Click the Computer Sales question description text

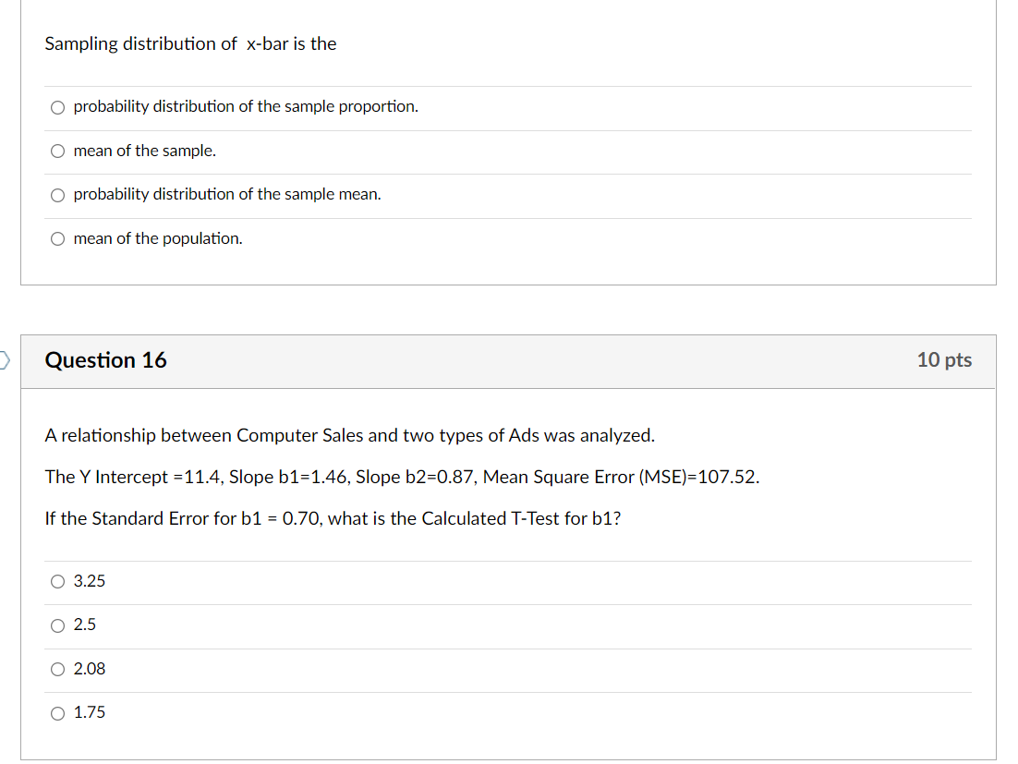349,435
